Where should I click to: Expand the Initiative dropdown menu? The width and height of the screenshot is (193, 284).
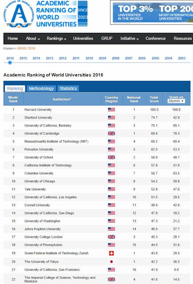pyautogui.click(x=130, y=39)
